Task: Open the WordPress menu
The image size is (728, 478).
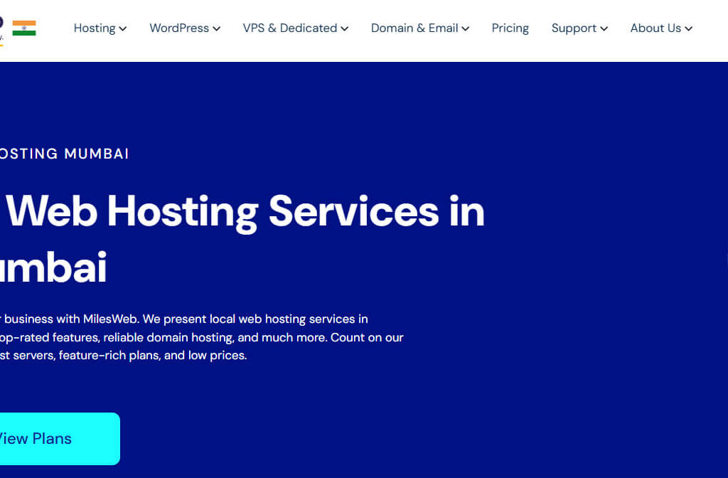Action: (185, 28)
